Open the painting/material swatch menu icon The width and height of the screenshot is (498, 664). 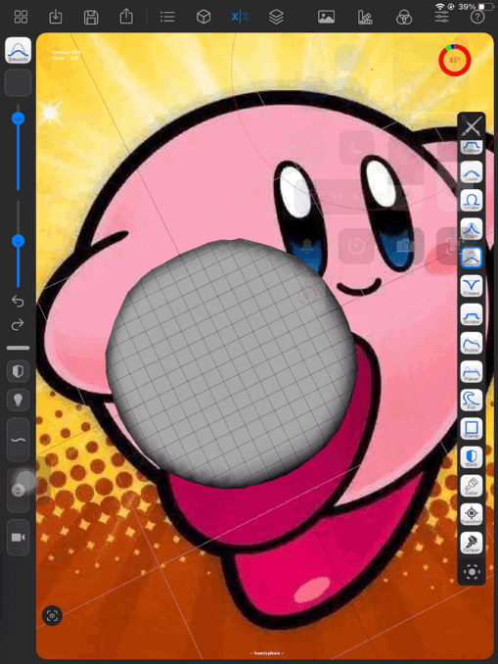(365, 18)
